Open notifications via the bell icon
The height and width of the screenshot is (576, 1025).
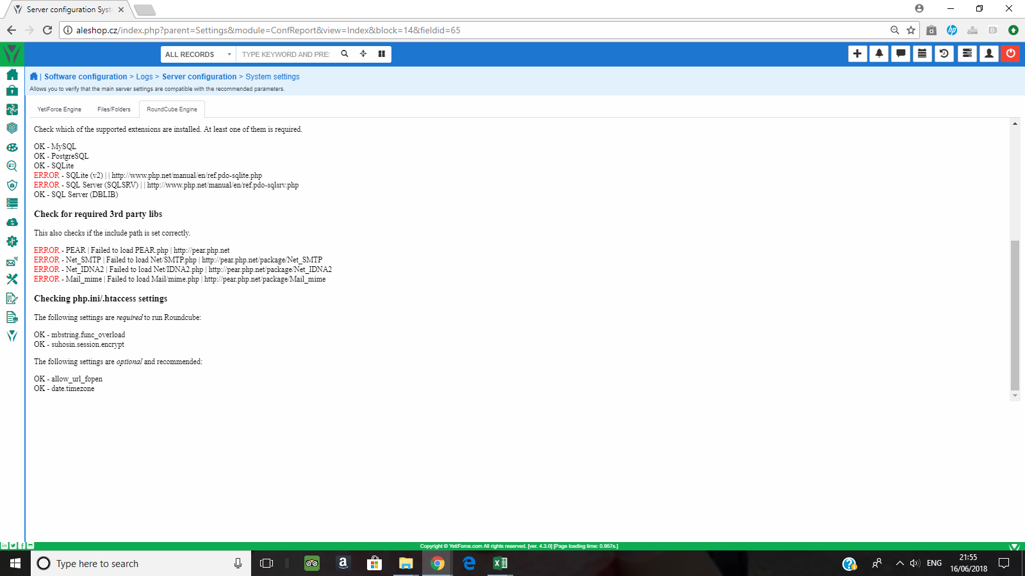coord(878,54)
